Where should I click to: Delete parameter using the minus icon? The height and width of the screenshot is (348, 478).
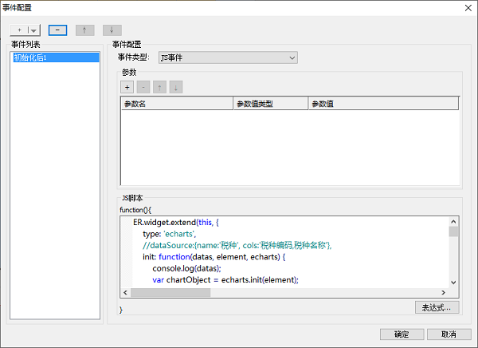pyautogui.click(x=143, y=86)
